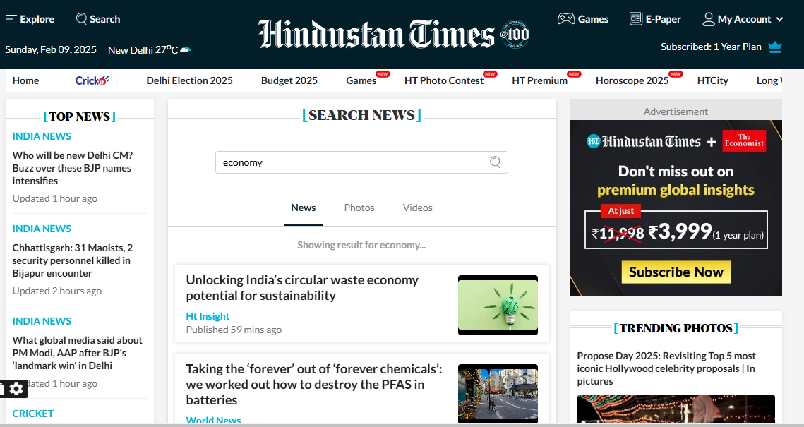804x427 pixels.
Task: Click the search field containing economy
Action: pyautogui.click(x=349, y=162)
